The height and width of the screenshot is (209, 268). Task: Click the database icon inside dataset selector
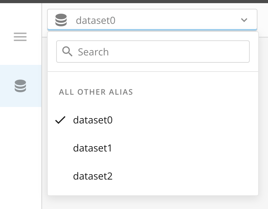[61, 20]
